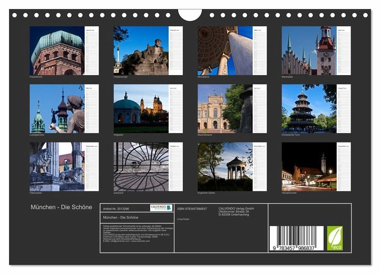Open the Odeonsplatz lion statue photo
The width and height of the screenshot is (380, 274).
point(57,167)
